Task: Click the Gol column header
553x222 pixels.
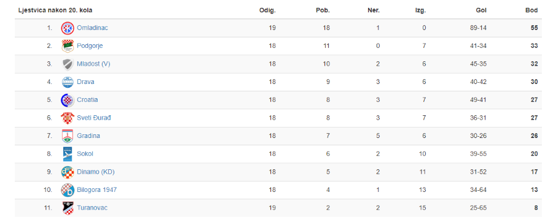Action: [x=481, y=10]
